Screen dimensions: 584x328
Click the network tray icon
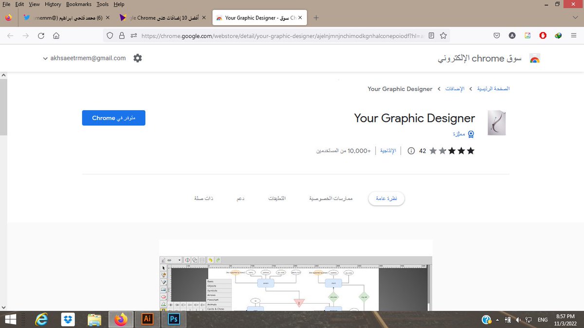tap(529, 320)
